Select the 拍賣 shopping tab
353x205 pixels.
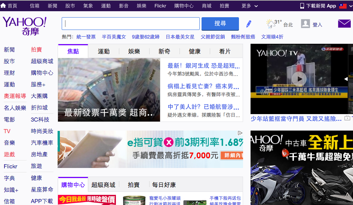click(134, 185)
